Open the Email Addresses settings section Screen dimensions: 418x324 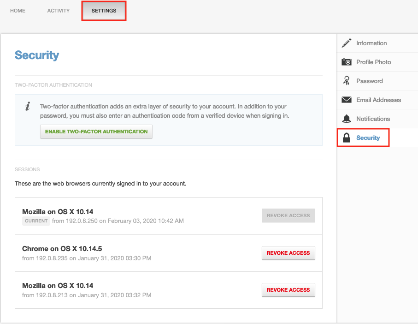pos(378,100)
